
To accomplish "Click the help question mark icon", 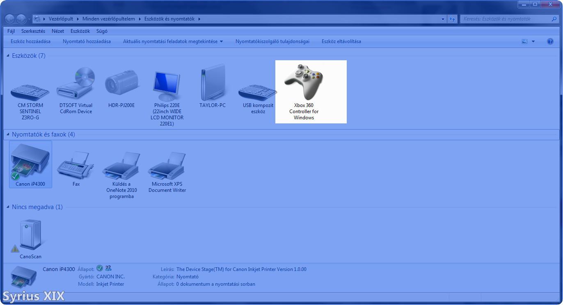I will [550, 41].
